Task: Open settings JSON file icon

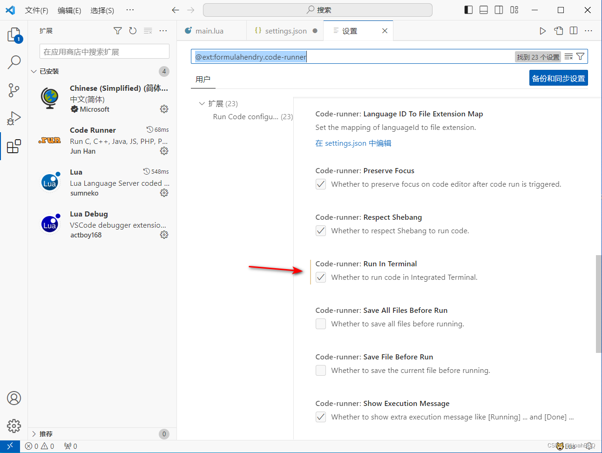Action: tap(559, 31)
